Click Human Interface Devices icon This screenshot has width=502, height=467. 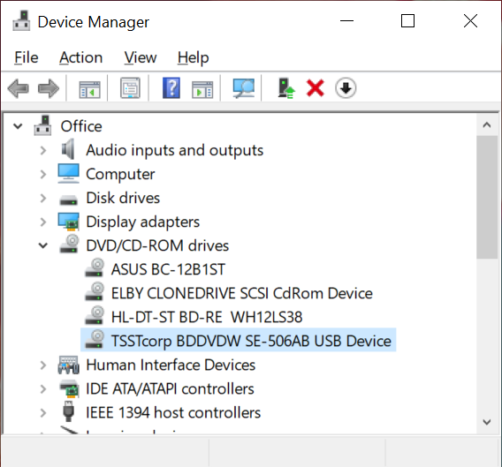(x=69, y=365)
